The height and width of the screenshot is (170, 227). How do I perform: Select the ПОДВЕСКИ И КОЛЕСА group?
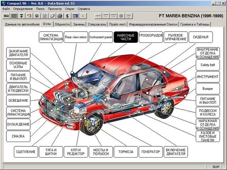(208, 113)
